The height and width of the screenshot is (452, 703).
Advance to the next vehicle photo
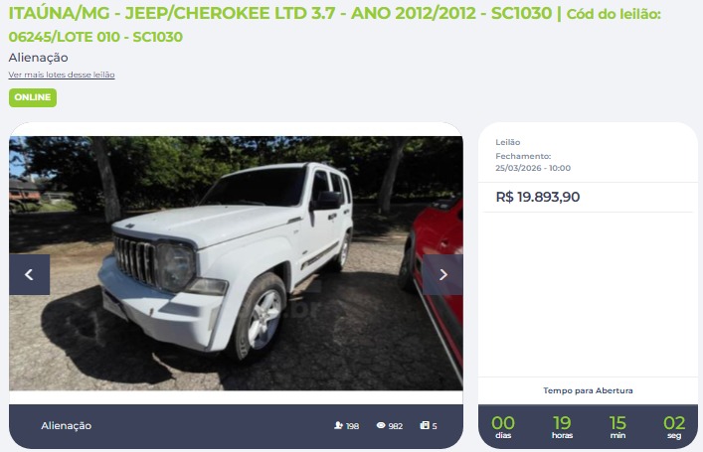(442, 274)
